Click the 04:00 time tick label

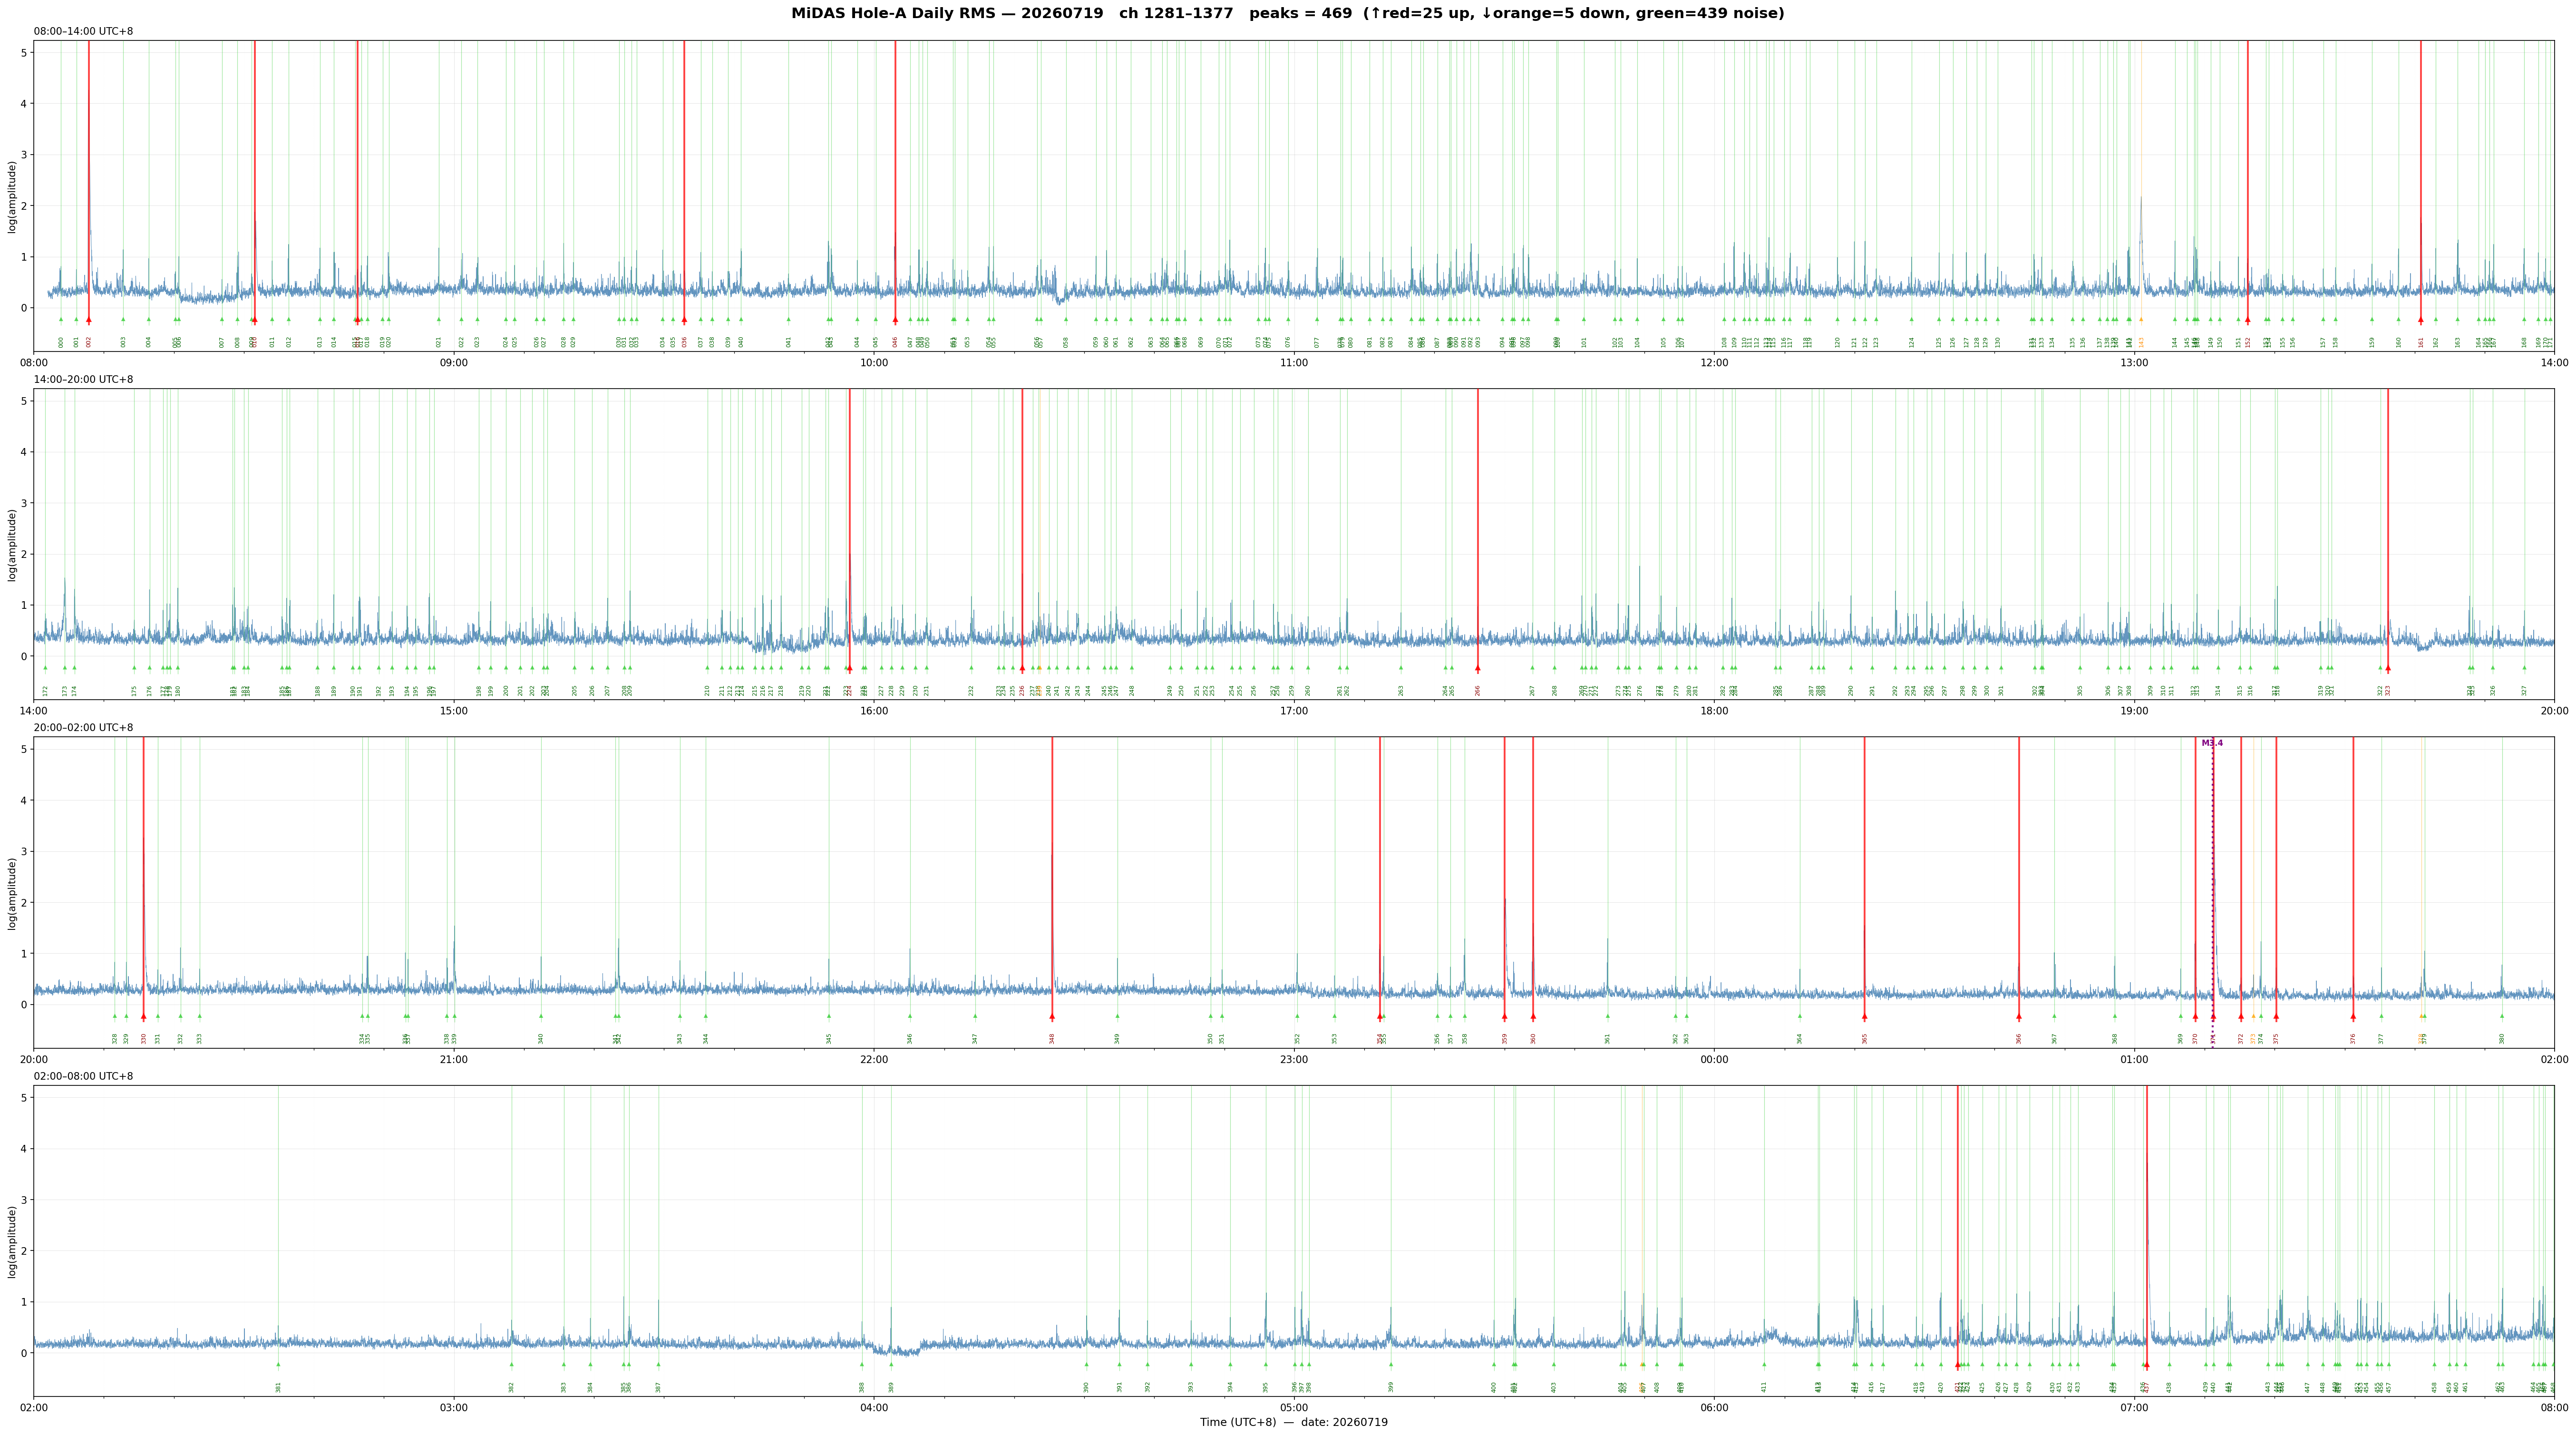tap(874, 1407)
